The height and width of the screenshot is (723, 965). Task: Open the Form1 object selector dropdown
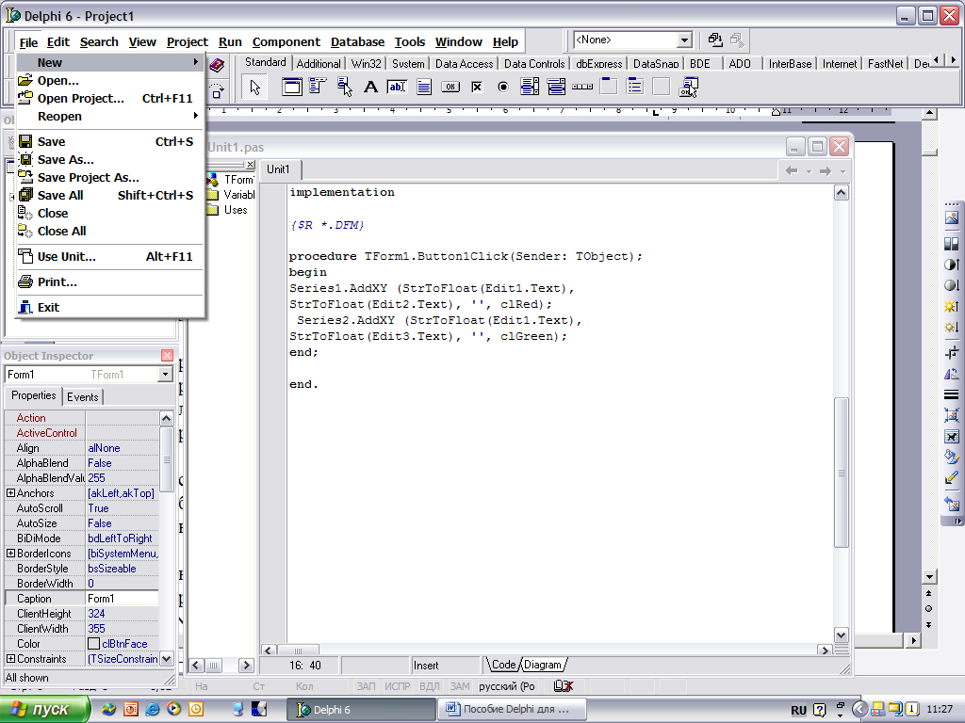coord(164,375)
